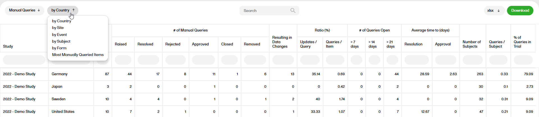
Task: Click the Resulting in Data Changes header
Action: pyautogui.click(x=282, y=42)
